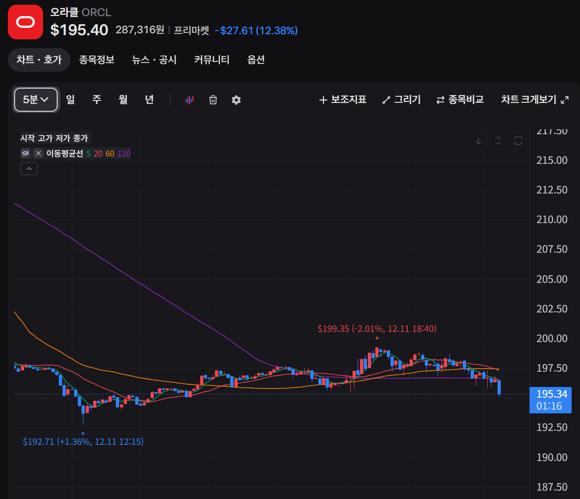Click the 200.00 price axis label

coord(552,338)
